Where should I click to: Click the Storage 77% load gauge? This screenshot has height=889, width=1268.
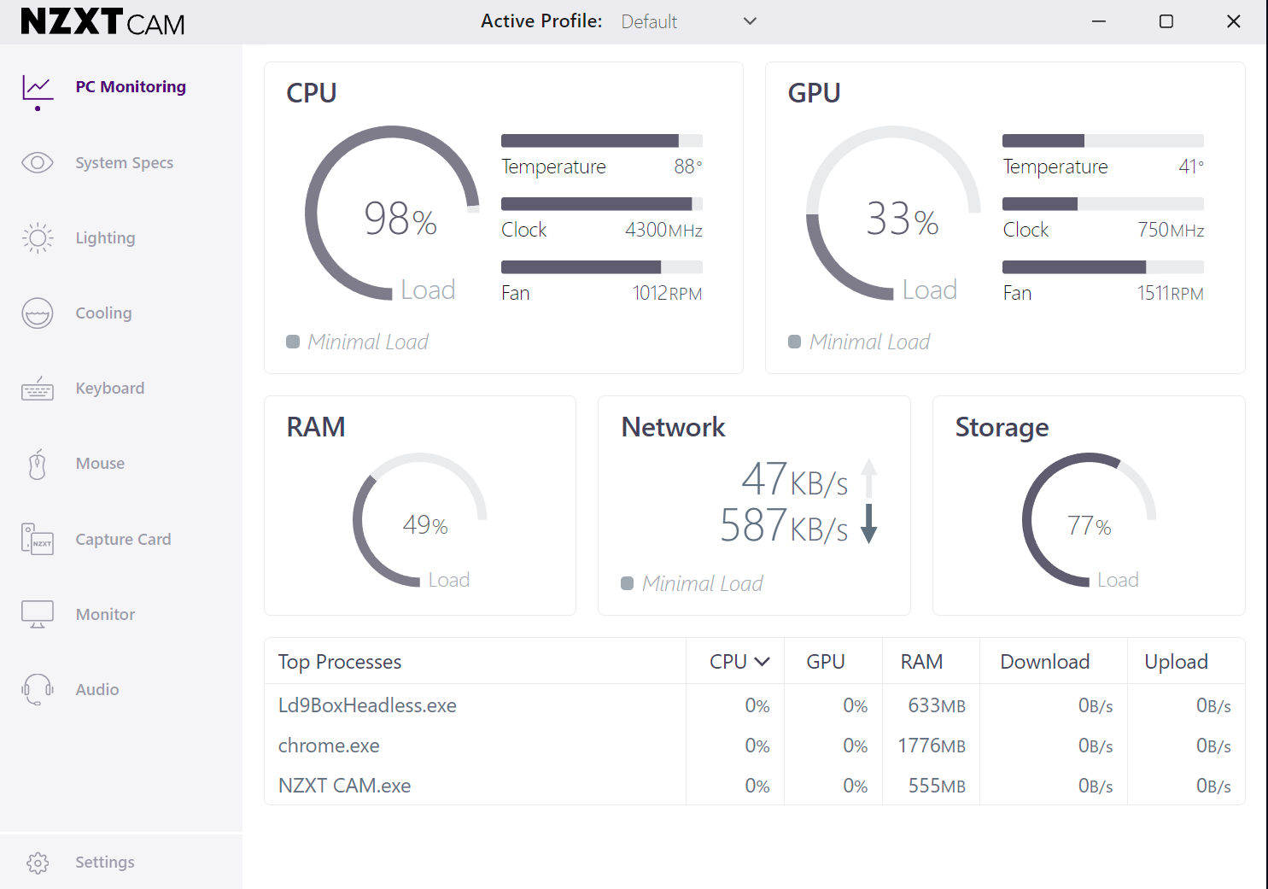(x=1089, y=520)
